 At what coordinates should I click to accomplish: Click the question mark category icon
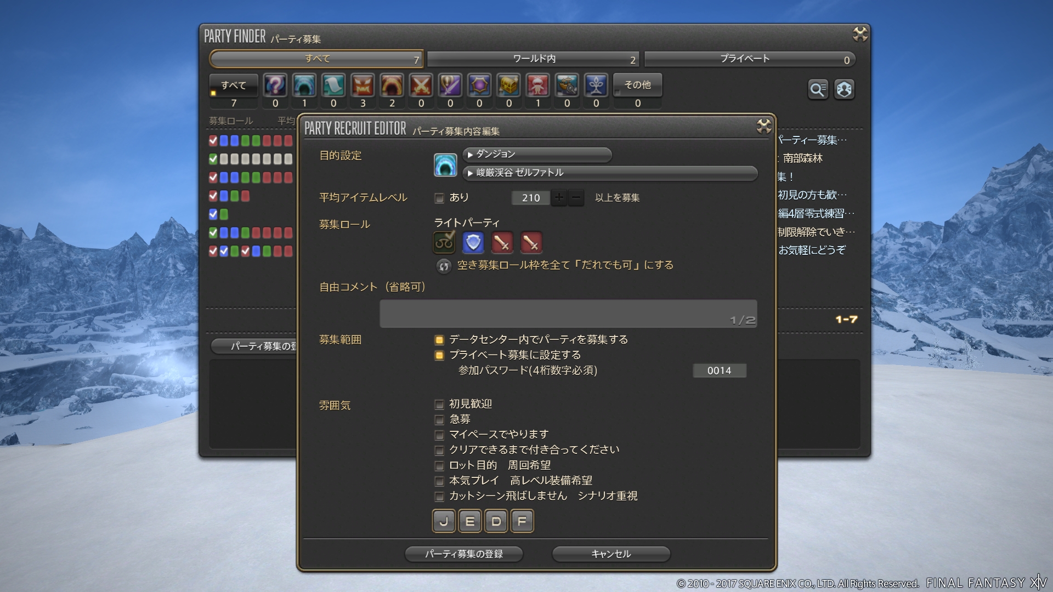click(275, 86)
